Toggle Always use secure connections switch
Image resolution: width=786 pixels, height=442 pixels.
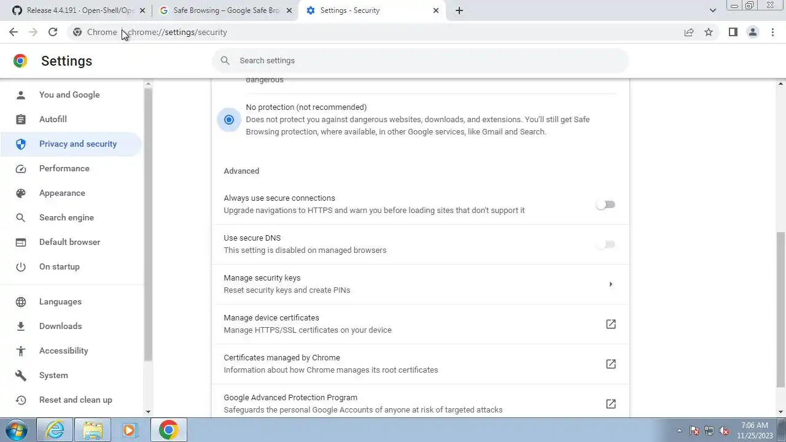[x=605, y=204]
